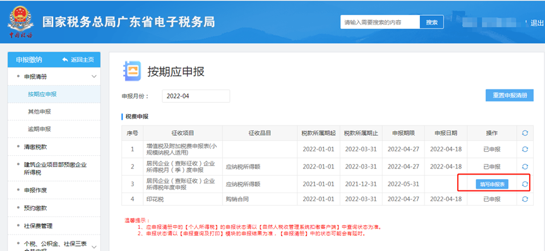Screen dimensions: 545x251
Task: Click 国家税务总局广东省电子税务局 title
Action: (129, 22)
